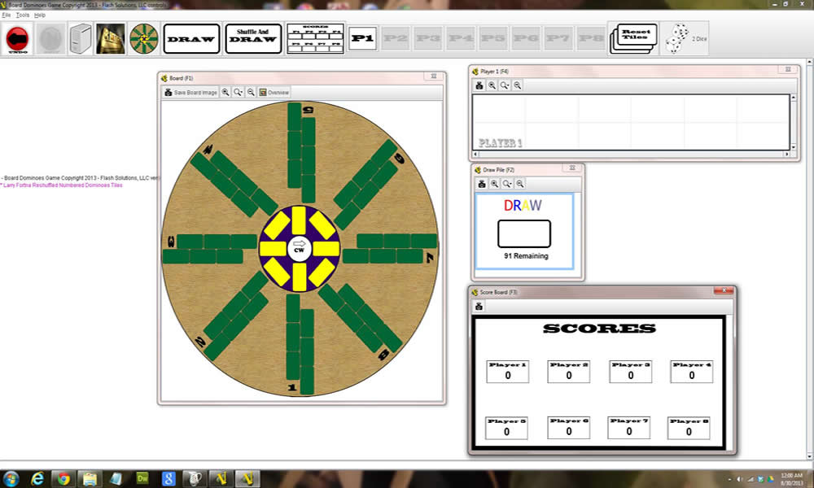This screenshot has height=488, width=814.
Task: Click Save Board Image camera button
Action: pyautogui.click(x=191, y=93)
